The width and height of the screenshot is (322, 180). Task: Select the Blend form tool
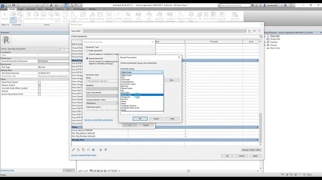click(x=36, y=16)
